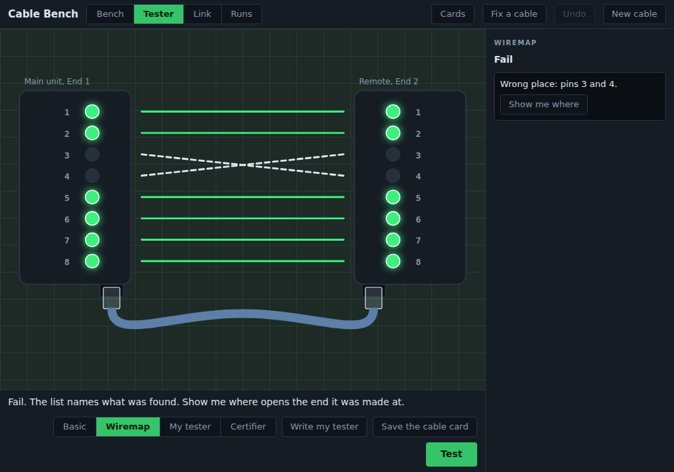
Task: Click main unit pin 6 LED
Action: 92,218
